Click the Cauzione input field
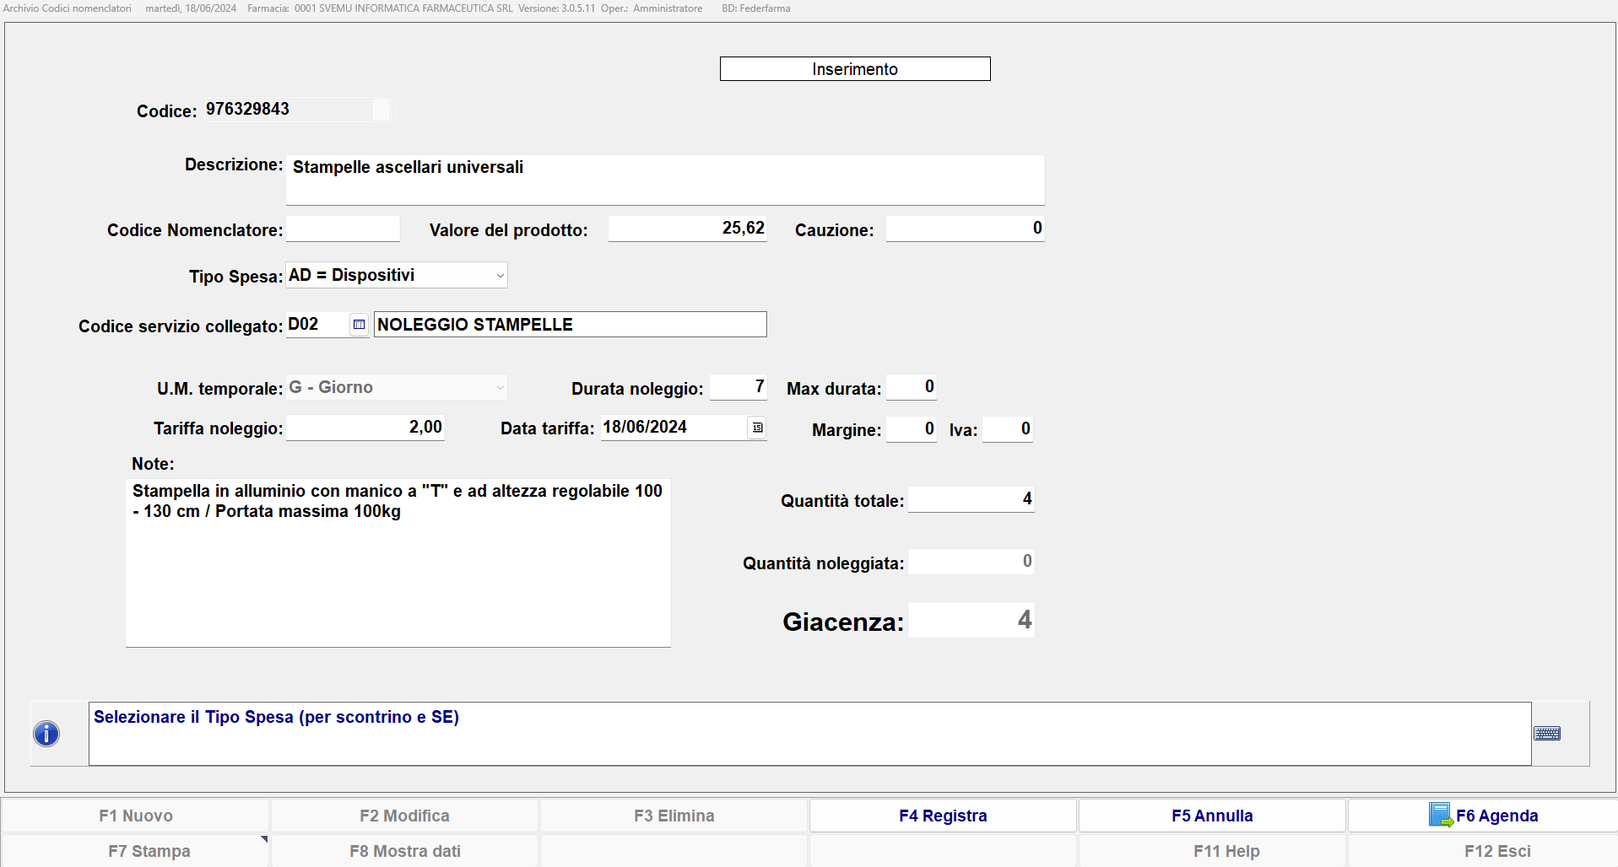 coord(964,229)
